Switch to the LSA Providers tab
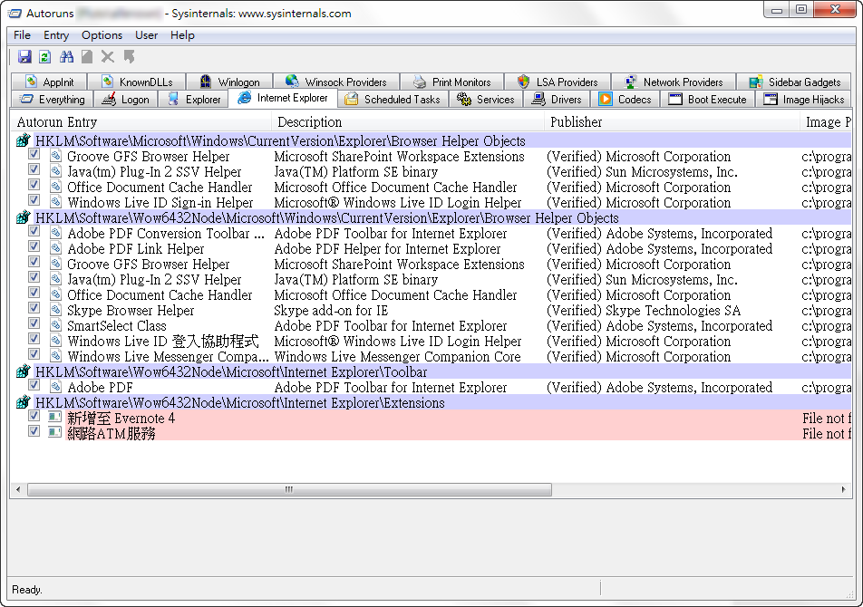The height and width of the screenshot is (607, 863). (557, 82)
